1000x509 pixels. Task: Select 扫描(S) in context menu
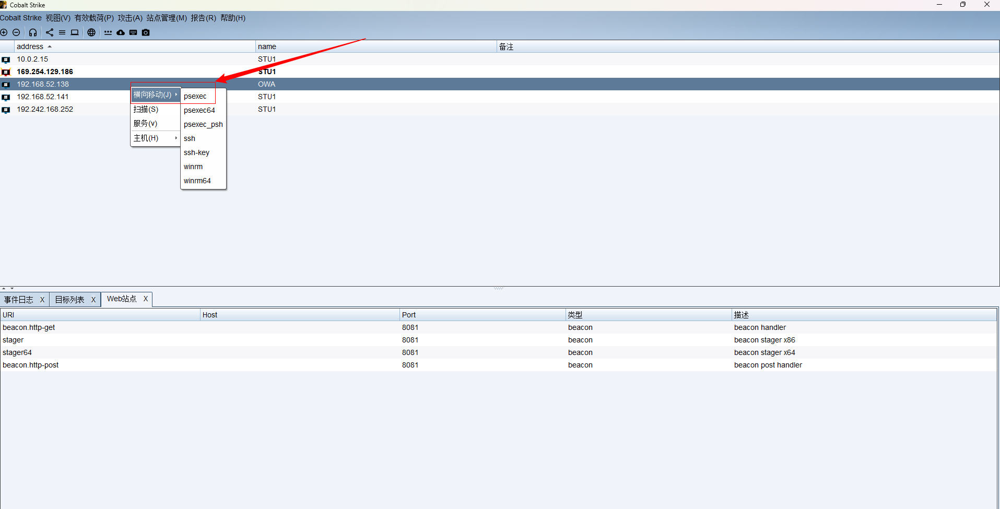tap(155, 109)
